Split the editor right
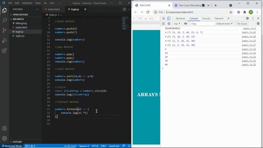 (124, 9)
